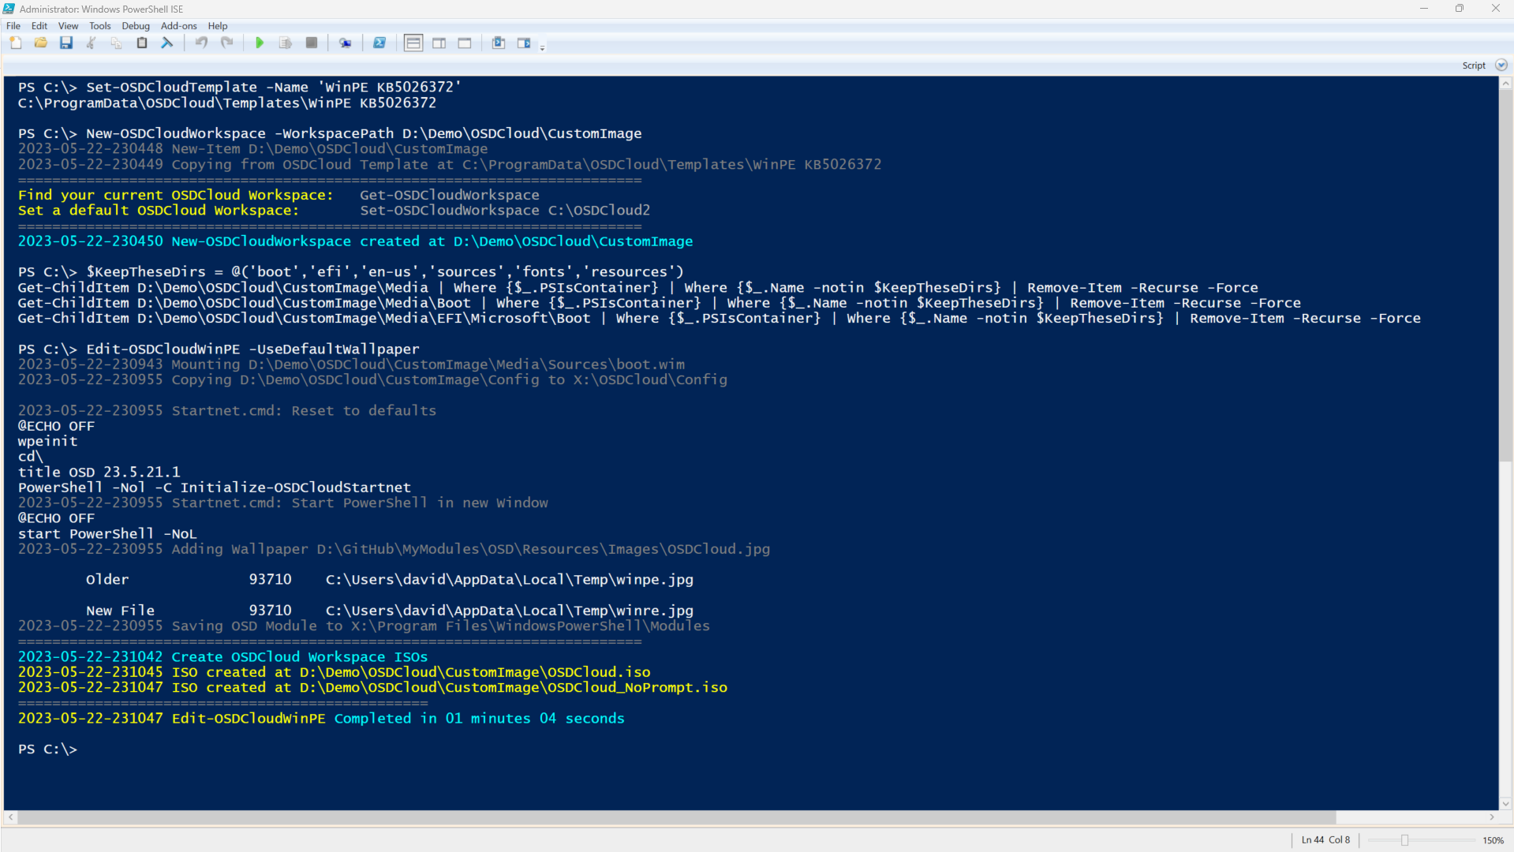Launch PowerShell.exe from the toolbar icon
Viewport: 1514px width, 852px height.
point(379,43)
